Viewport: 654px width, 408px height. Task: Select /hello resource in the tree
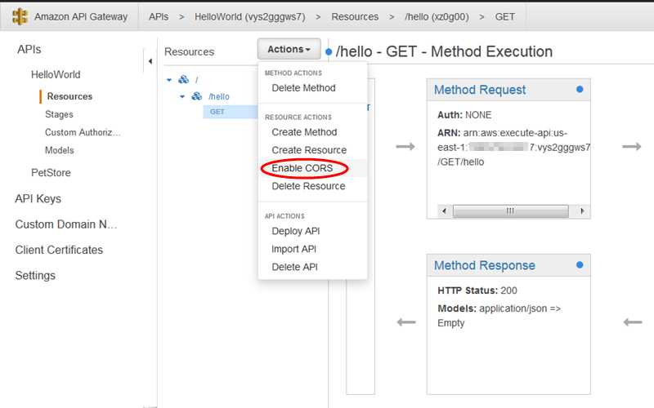(x=219, y=96)
